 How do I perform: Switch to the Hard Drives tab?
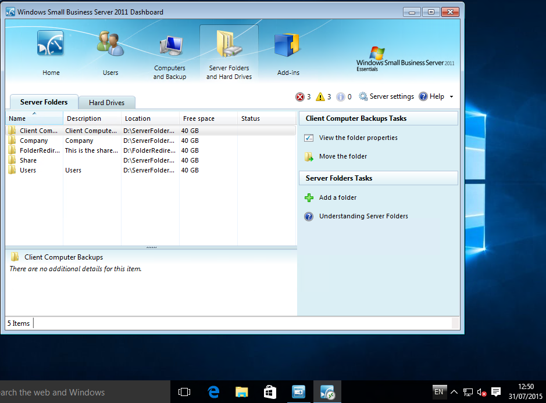[x=106, y=103]
